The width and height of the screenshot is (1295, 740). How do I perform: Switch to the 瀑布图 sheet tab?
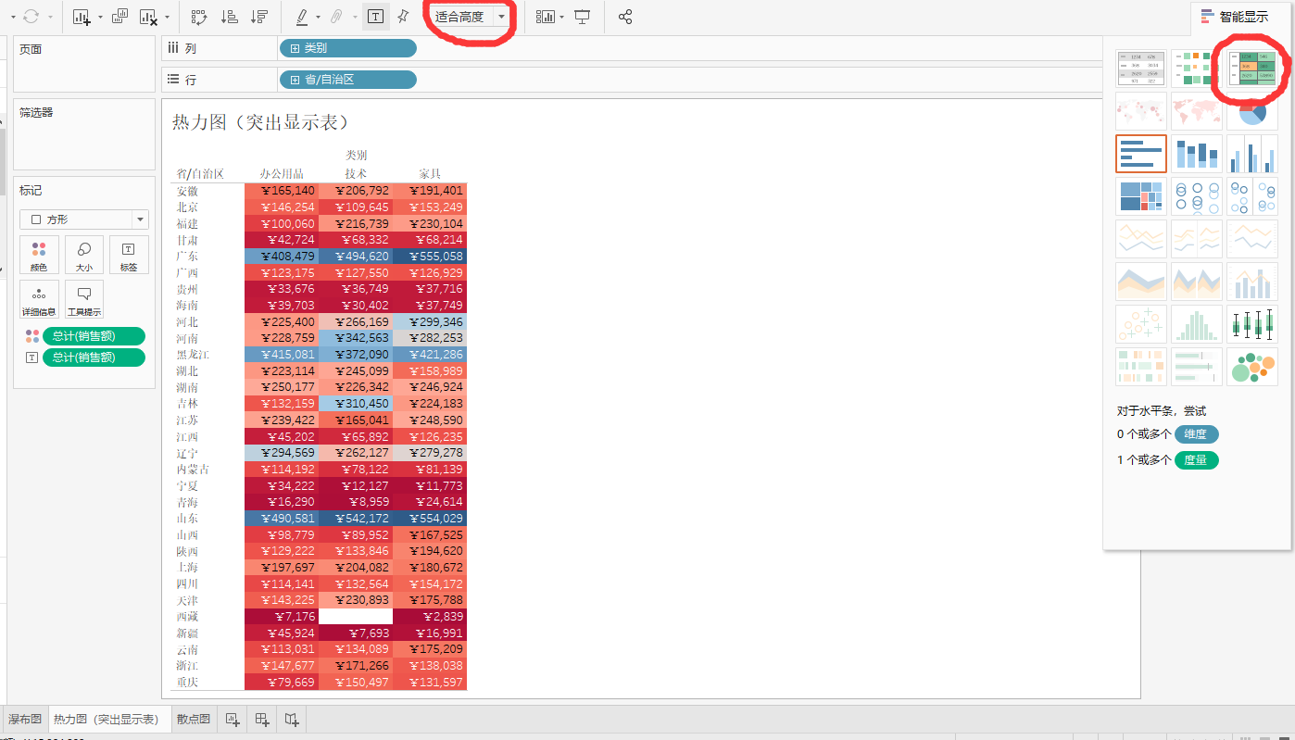[24, 719]
